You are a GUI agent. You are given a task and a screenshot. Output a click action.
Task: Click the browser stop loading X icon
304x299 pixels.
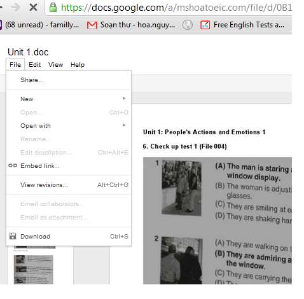coord(33,8)
